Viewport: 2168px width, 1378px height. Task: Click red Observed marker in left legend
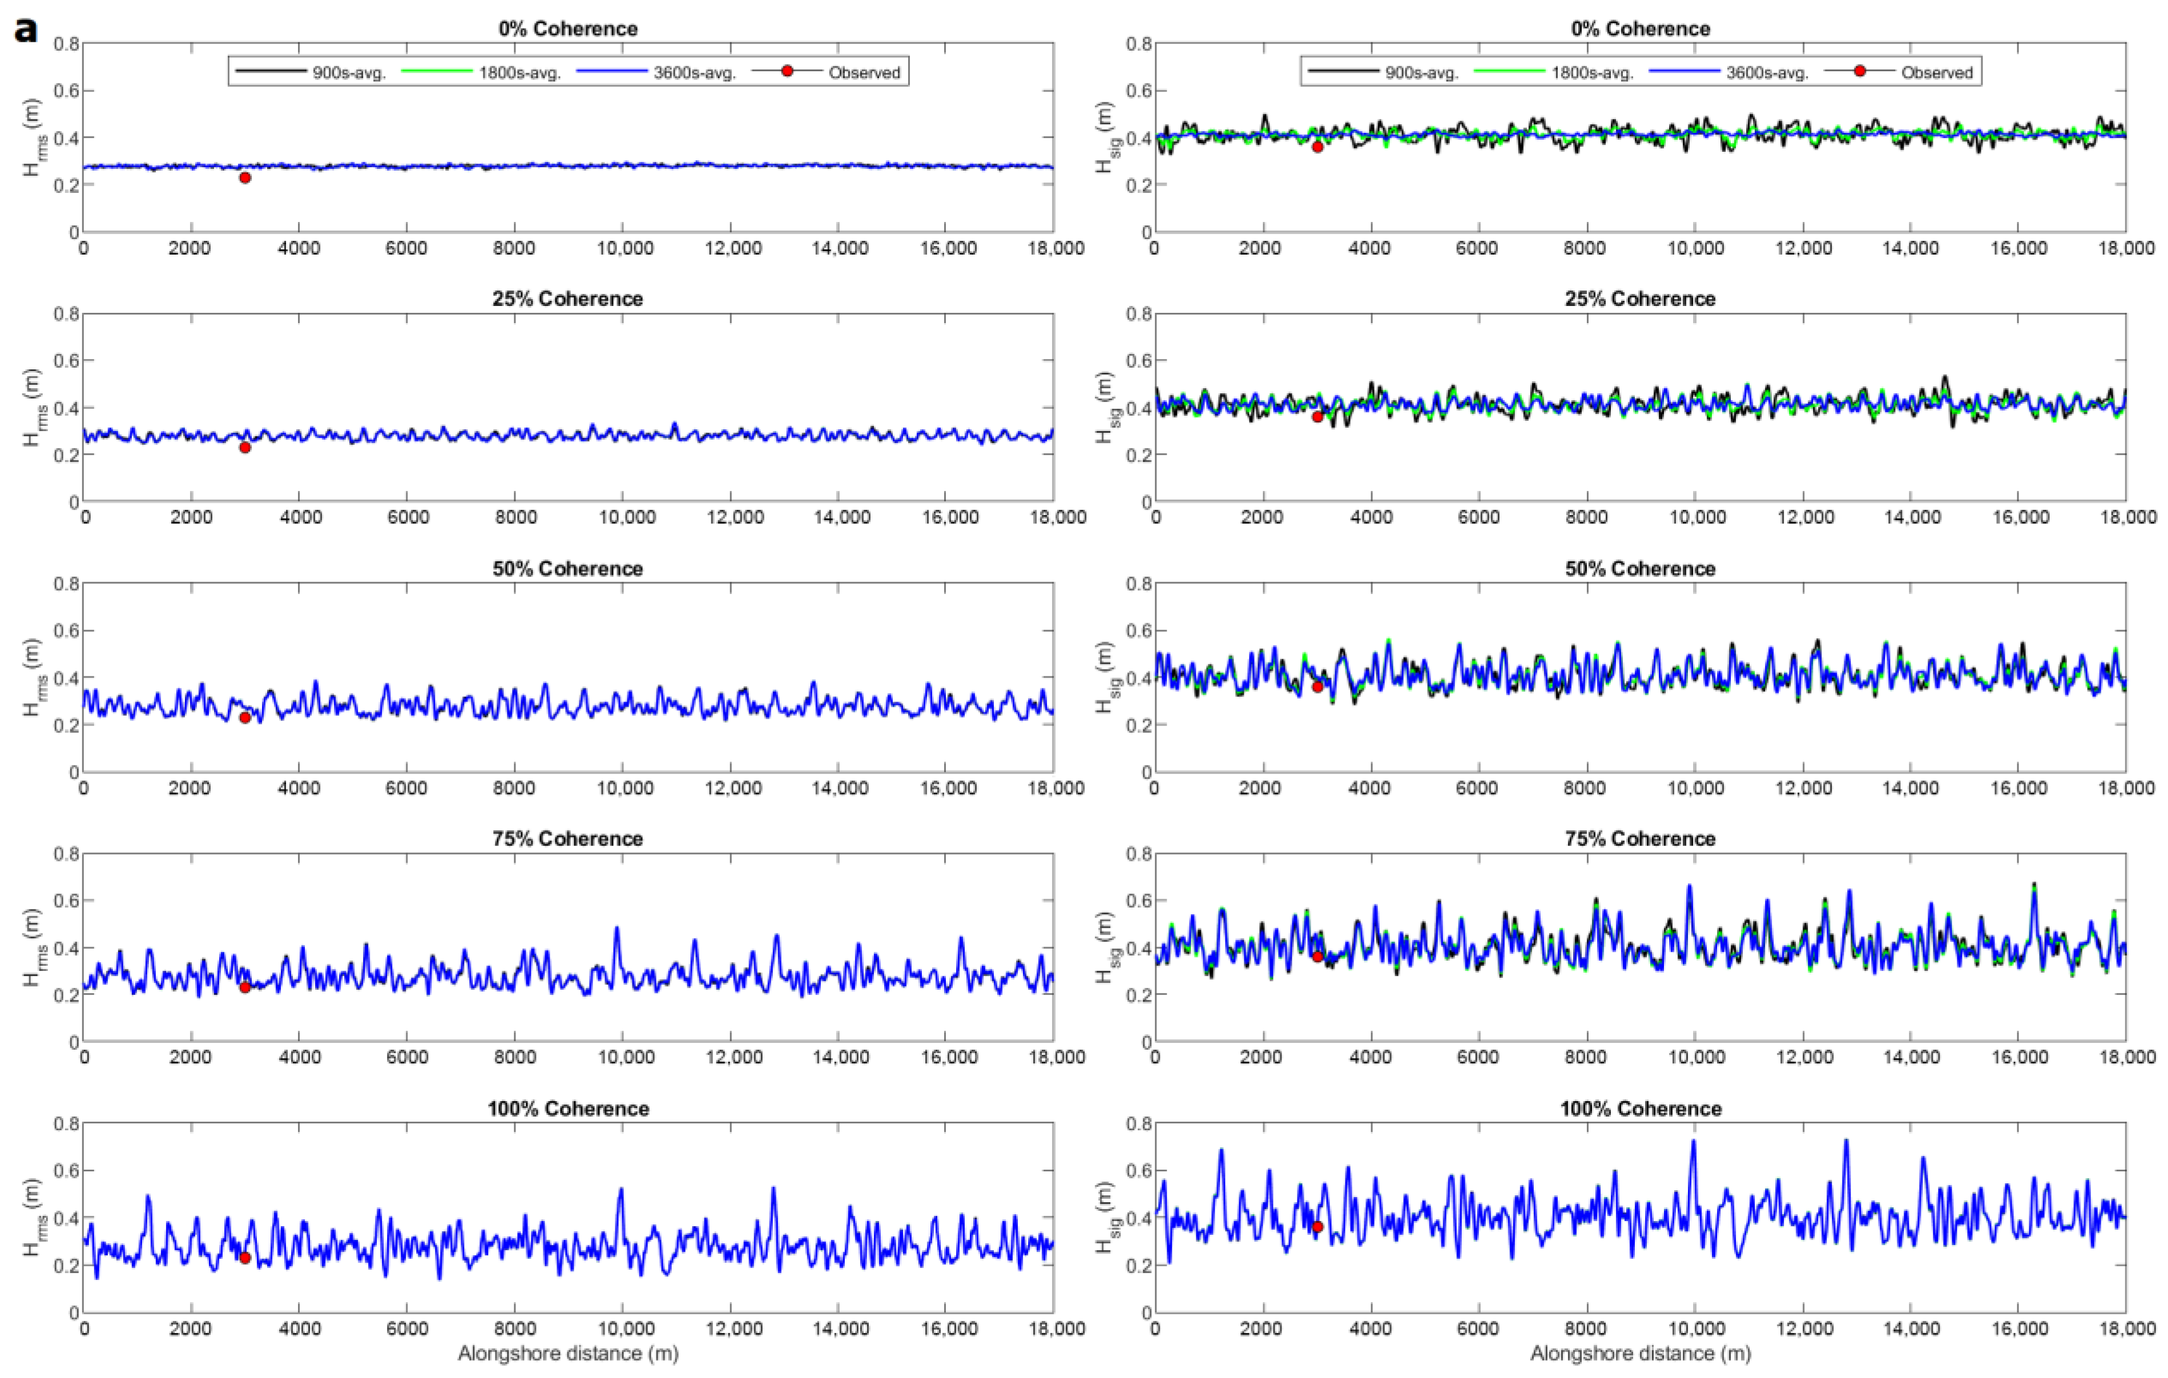click(787, 71)
